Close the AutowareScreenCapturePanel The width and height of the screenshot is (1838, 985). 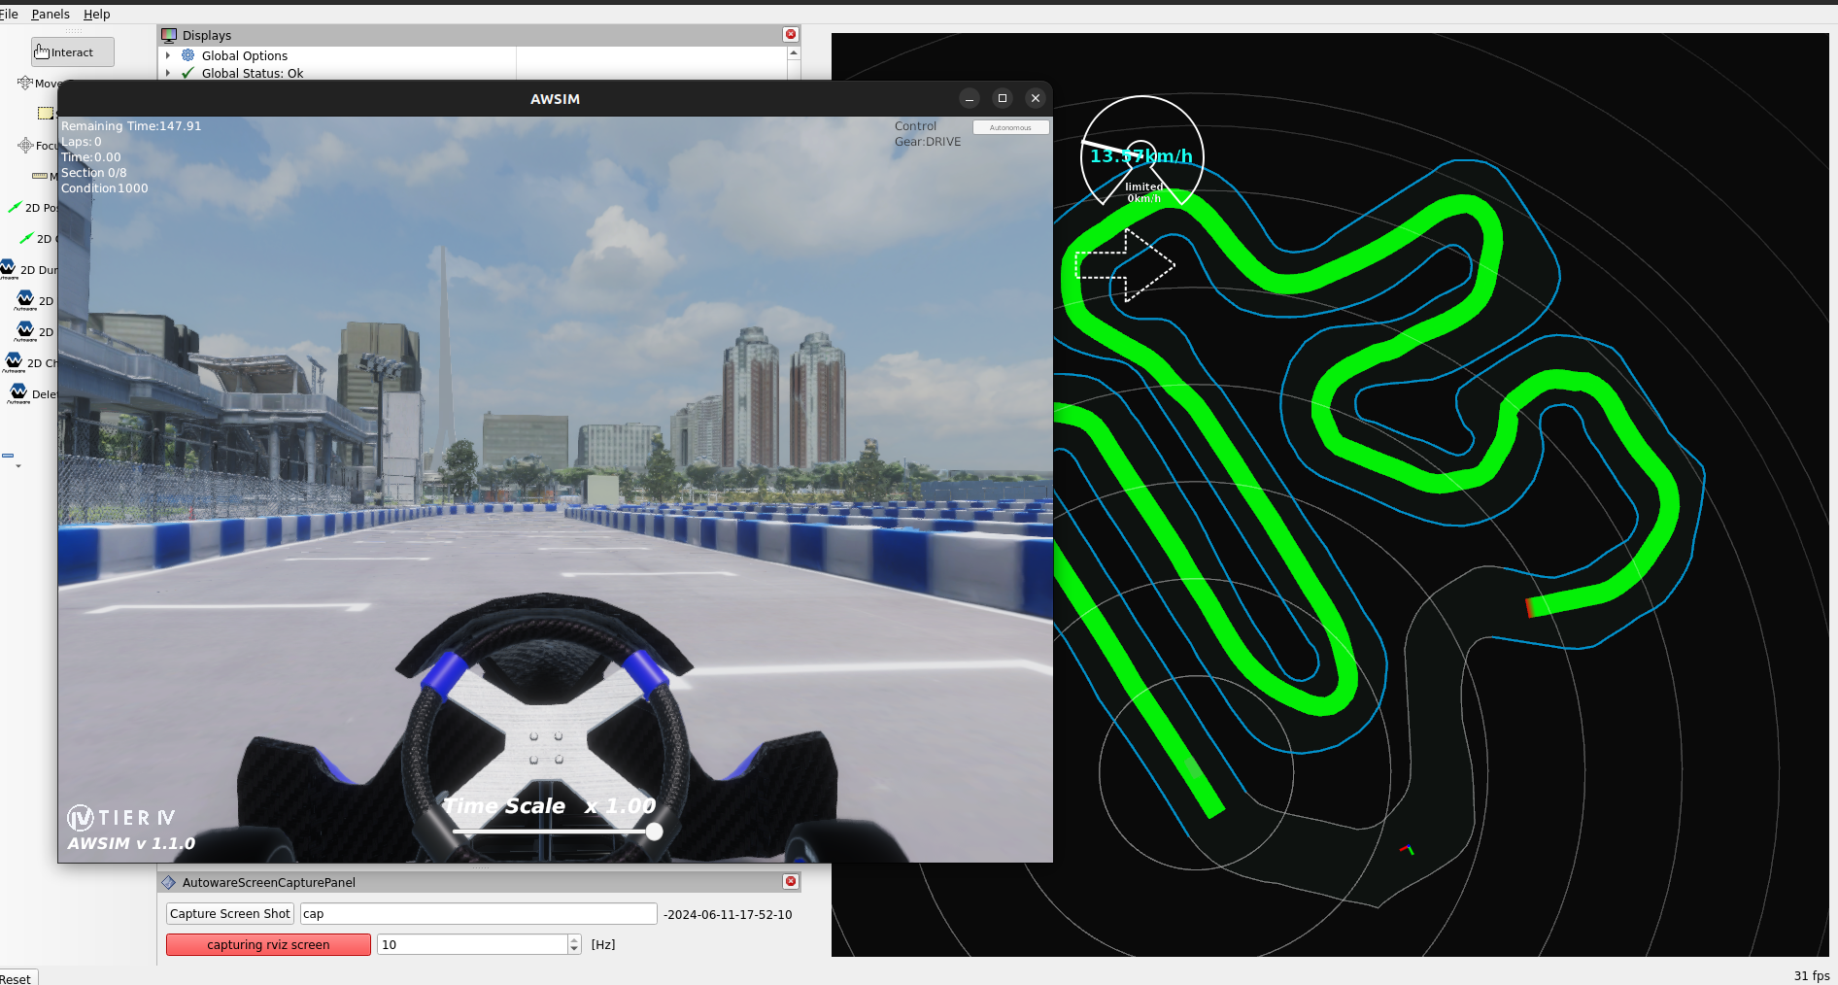click(x=791, y=882)
